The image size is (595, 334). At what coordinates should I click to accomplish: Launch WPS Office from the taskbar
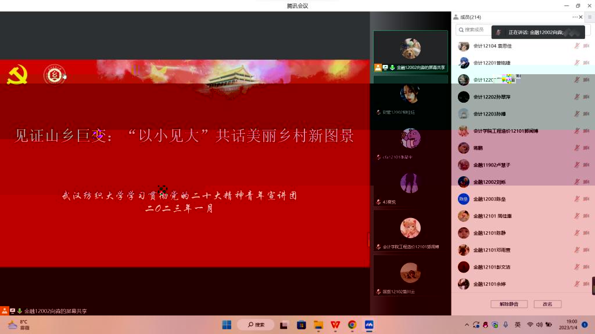pos(335,325)
